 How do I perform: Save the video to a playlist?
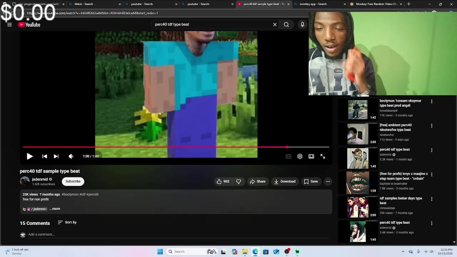pyautogui.click(x=311, y=181)
